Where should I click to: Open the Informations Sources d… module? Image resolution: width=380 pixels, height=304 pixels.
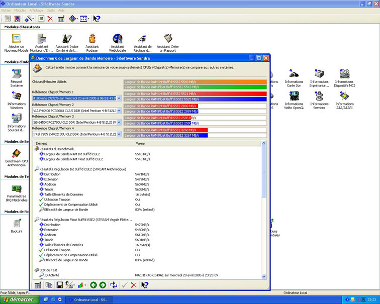tap(17, 123)
